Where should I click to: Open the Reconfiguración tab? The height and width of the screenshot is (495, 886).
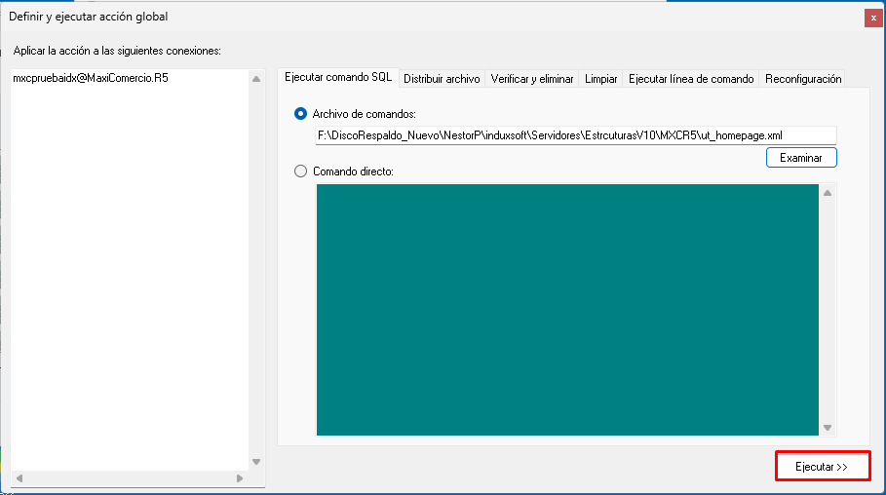(x=802, y=79)
